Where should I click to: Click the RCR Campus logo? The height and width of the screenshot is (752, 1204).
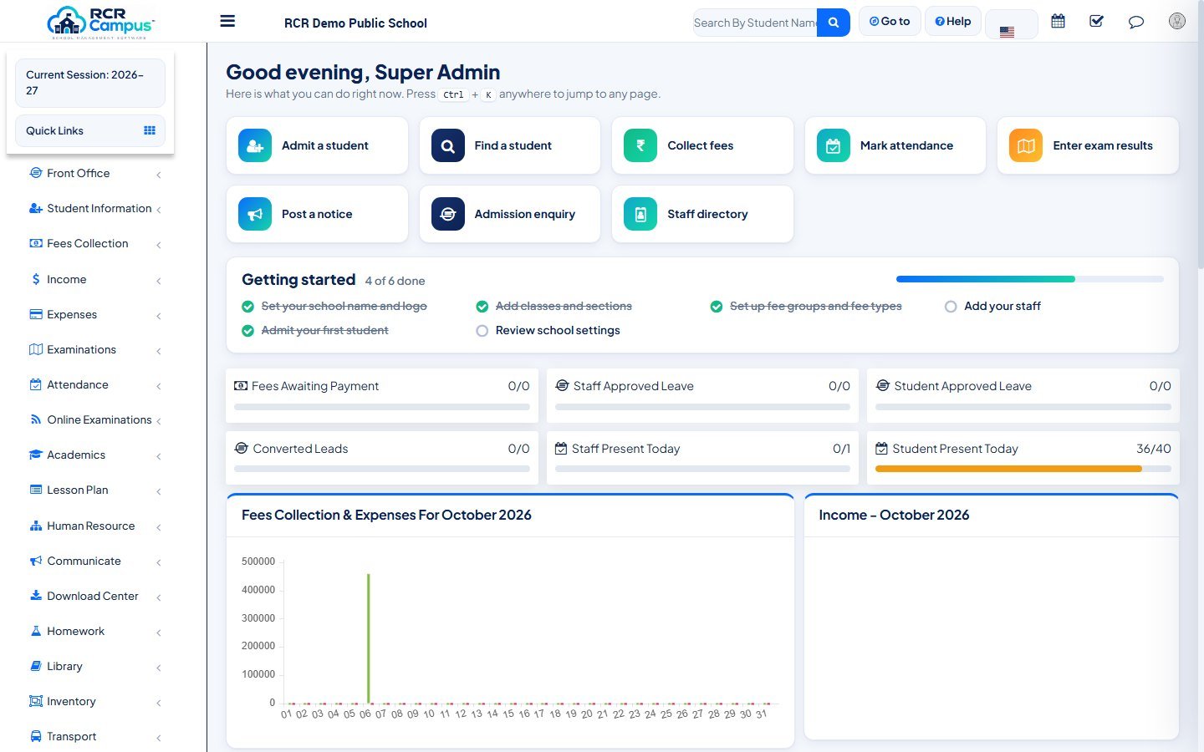(x=101, y=23)
